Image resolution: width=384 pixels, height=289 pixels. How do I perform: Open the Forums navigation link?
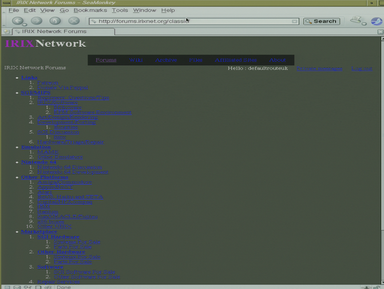pos(106,60)
